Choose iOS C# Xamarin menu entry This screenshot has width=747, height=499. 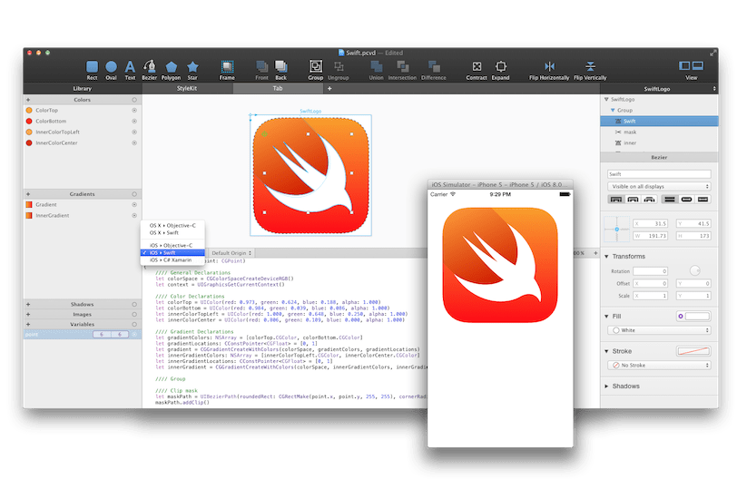pos(172,260)
